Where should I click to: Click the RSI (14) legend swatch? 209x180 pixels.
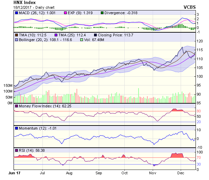(x=17, y=150)
